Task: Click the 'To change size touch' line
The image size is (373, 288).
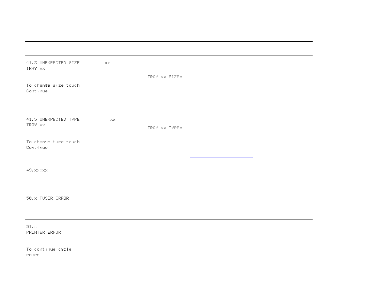Action: click(x=53, y=85)
